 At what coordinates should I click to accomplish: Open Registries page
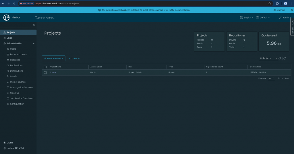pyautogui.click(x=15, y=60)
